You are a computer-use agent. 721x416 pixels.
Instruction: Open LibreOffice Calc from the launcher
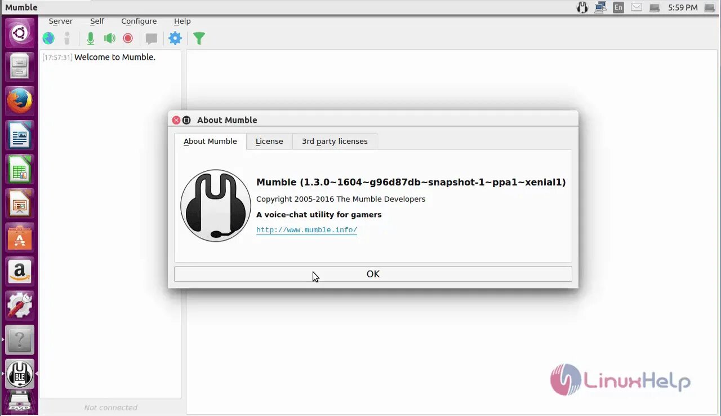point(20,170)
